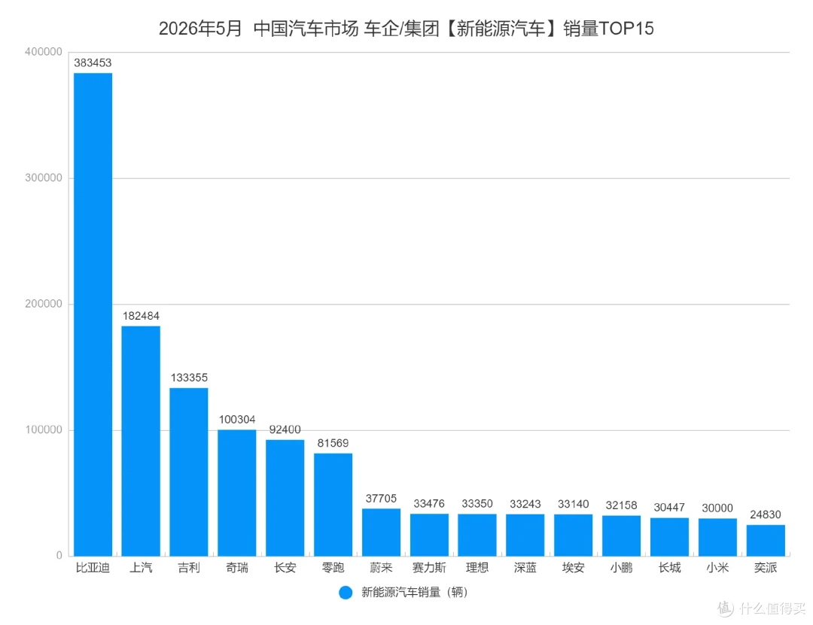Select the 吉利 bar in the chart

[x=189, y=472]
